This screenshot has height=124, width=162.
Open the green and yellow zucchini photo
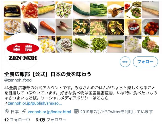pos(116,44)
